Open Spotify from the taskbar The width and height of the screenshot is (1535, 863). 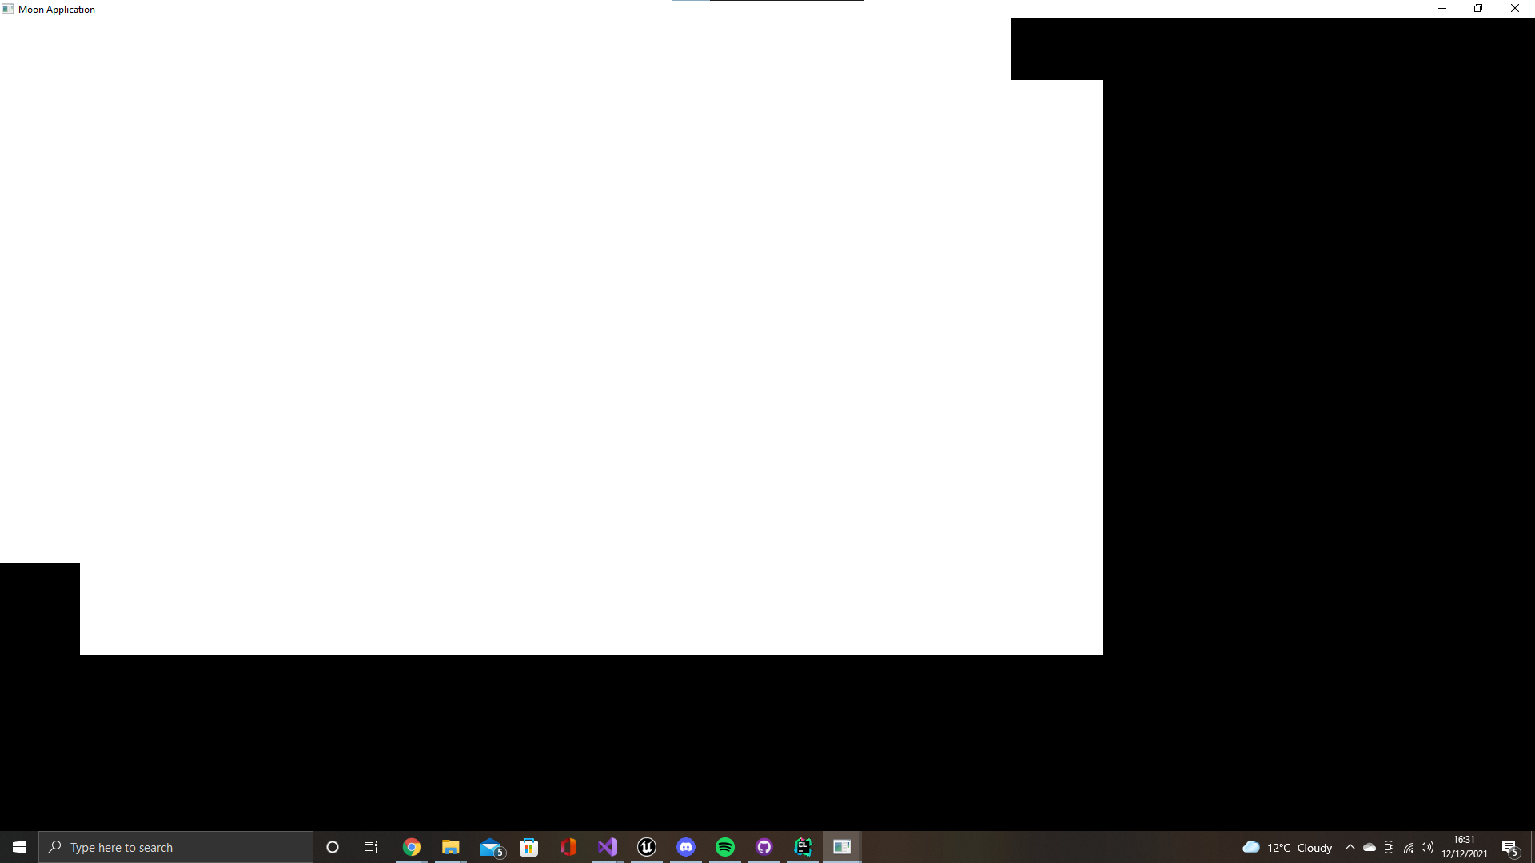(x=725, y=847)
